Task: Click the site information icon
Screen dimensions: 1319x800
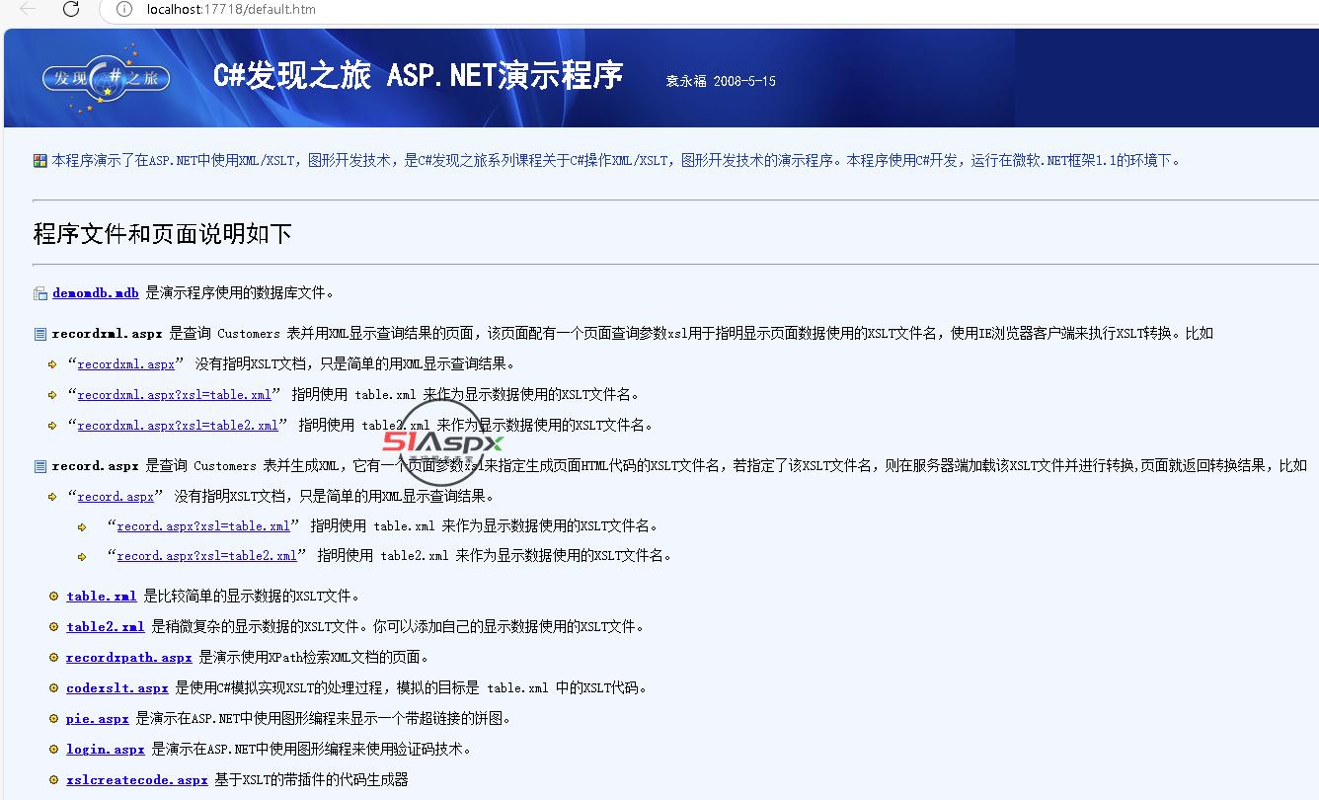Action: 124,10
